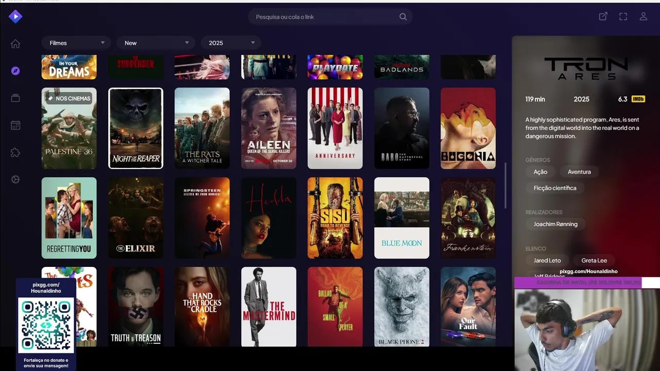
Task: Open The Mastermind poster
Action: [x=269, y=307]
